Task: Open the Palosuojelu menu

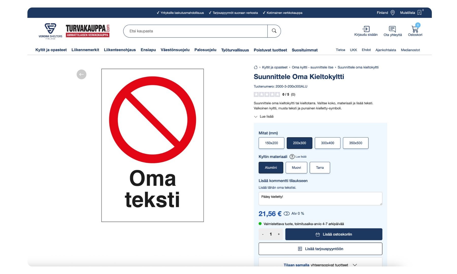Action: (x=205, y=50)
